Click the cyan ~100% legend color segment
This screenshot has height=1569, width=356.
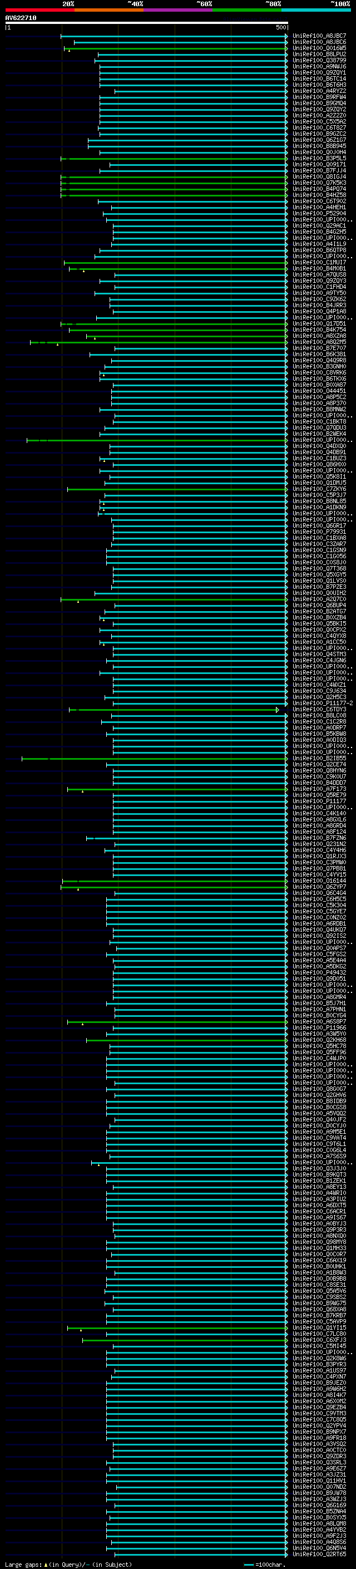316,10
